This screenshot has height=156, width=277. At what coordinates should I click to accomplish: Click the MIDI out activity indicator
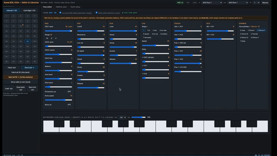coord(194,3)
